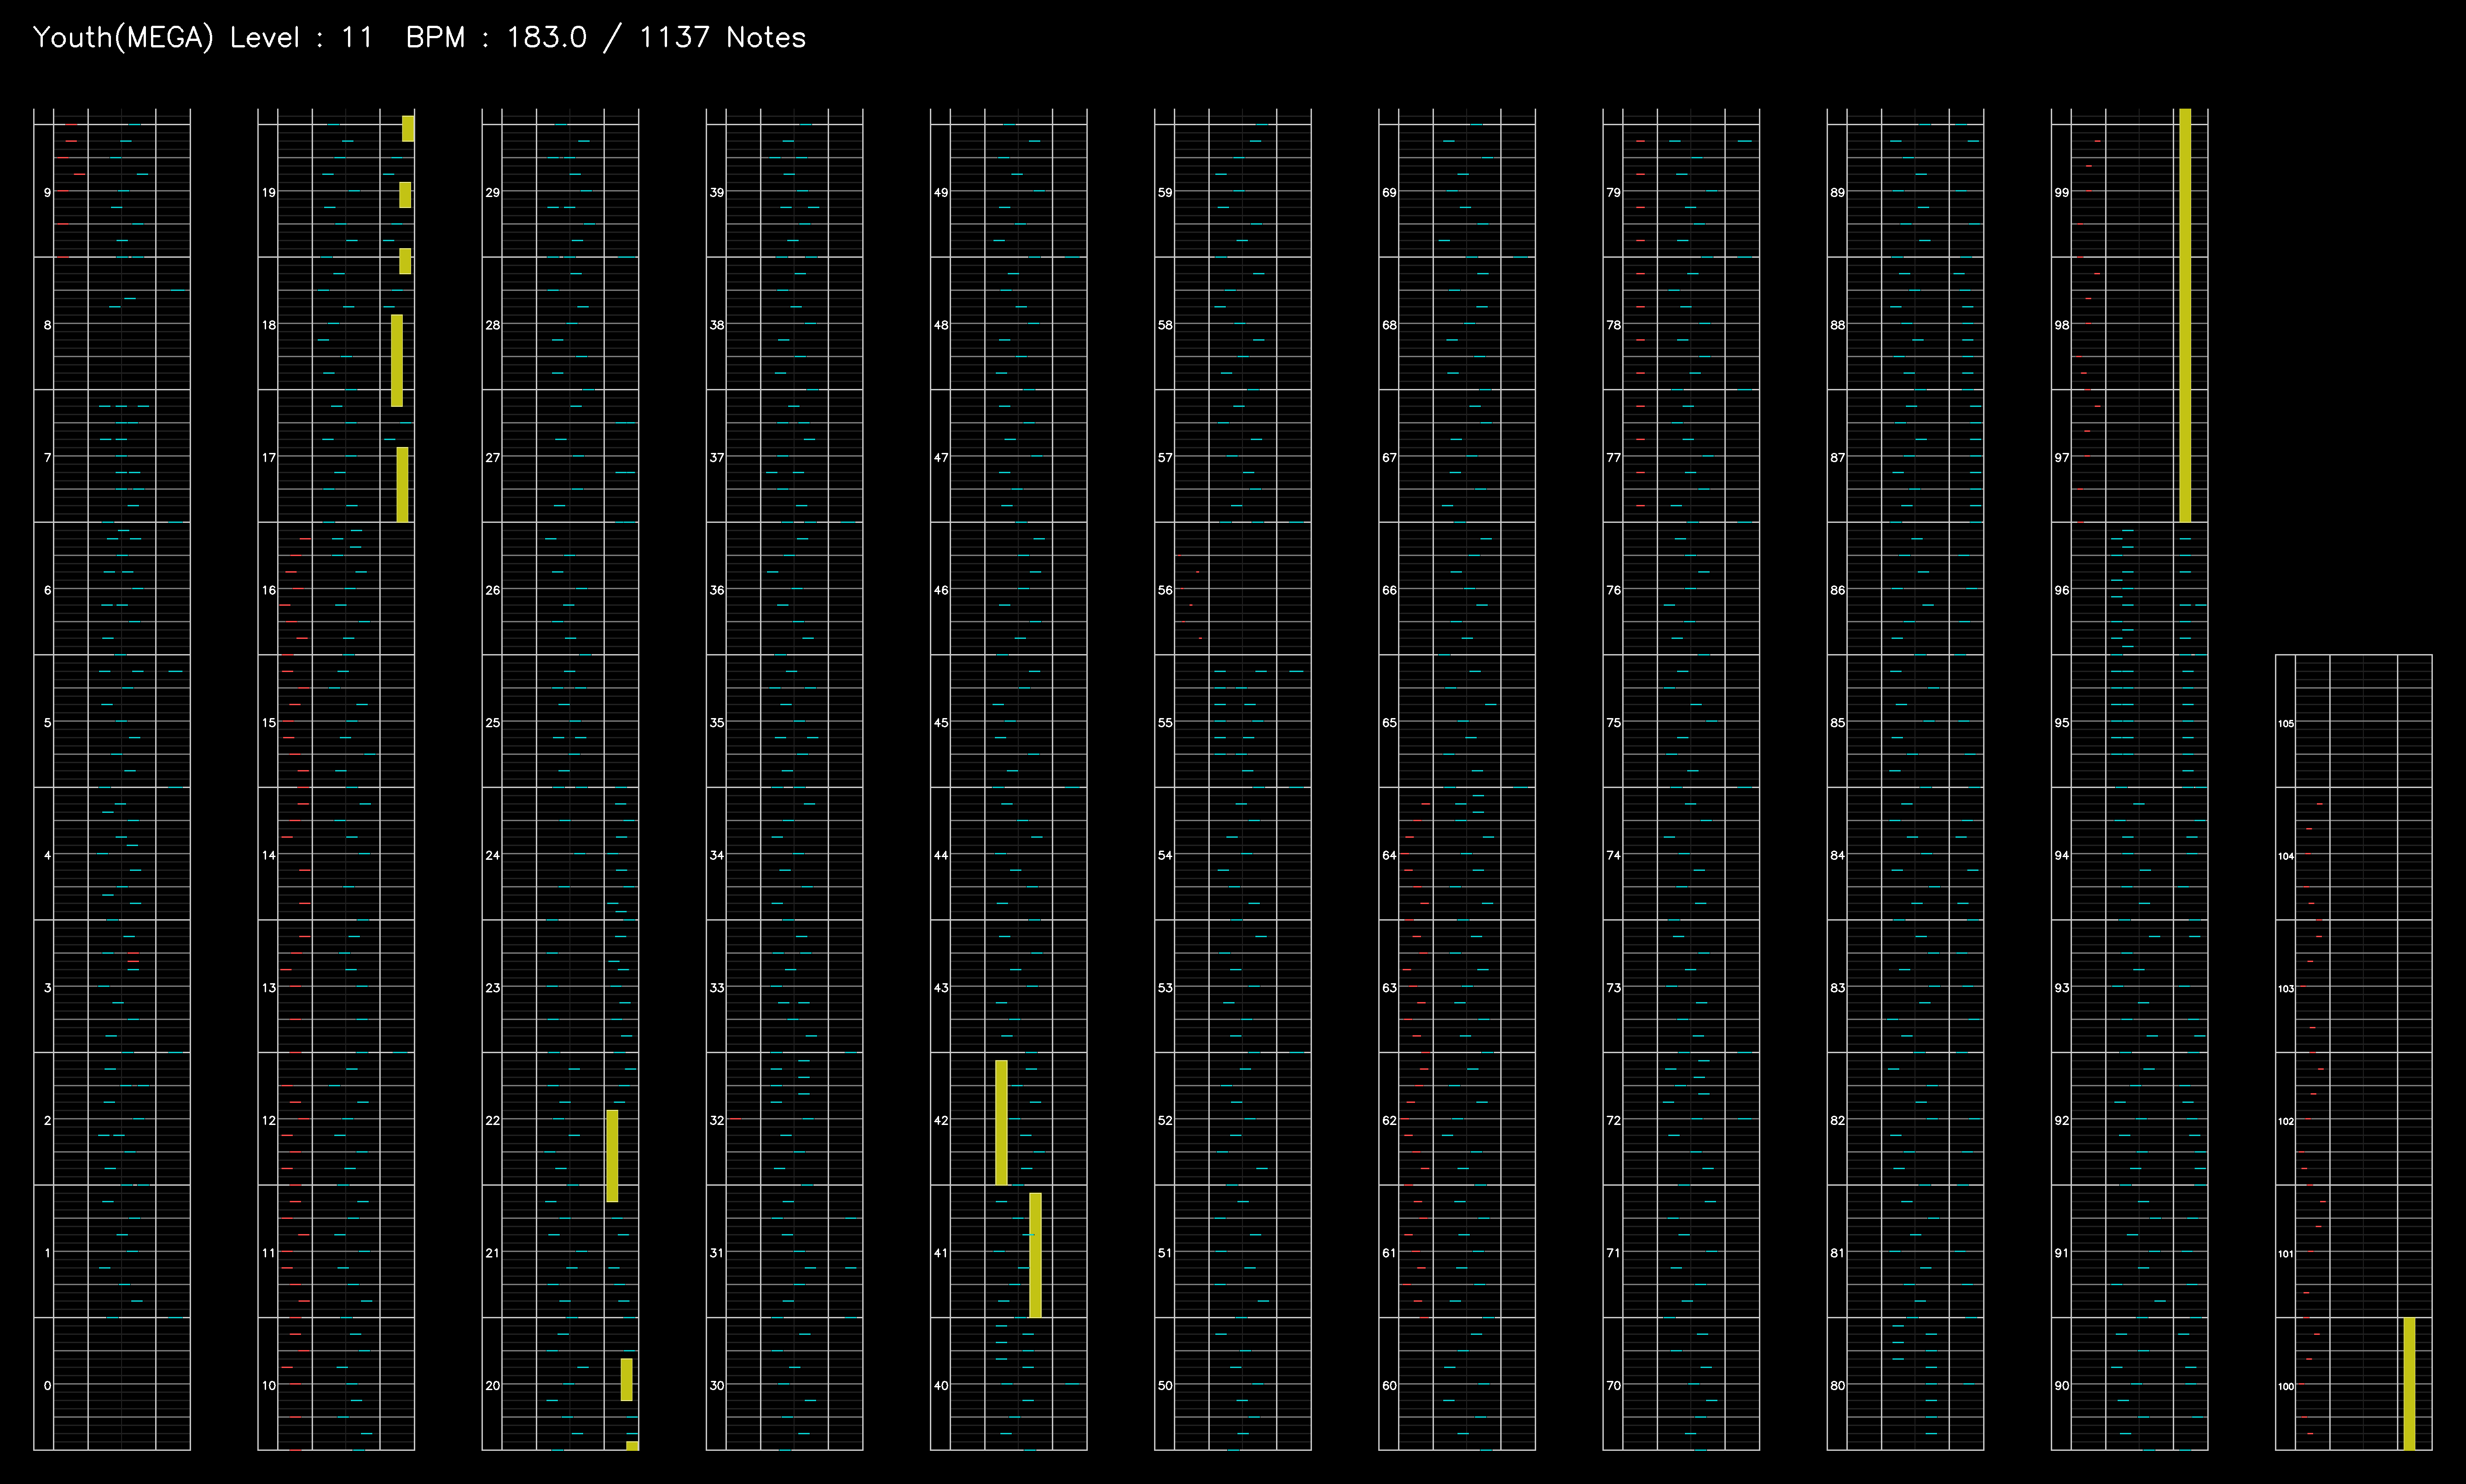Click the song title "Youth(MEGA)"
The height and width of the screenshot is (1484, 2466).
pos(123,38)
